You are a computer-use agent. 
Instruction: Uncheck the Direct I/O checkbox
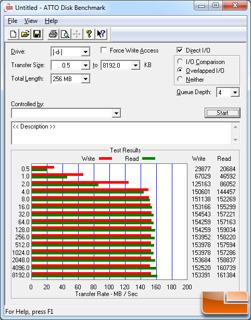180,50
